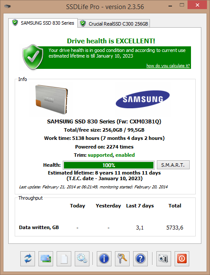Open settings via the gears icon
This screenshot has height=275, width=210.
click(82, 259)
